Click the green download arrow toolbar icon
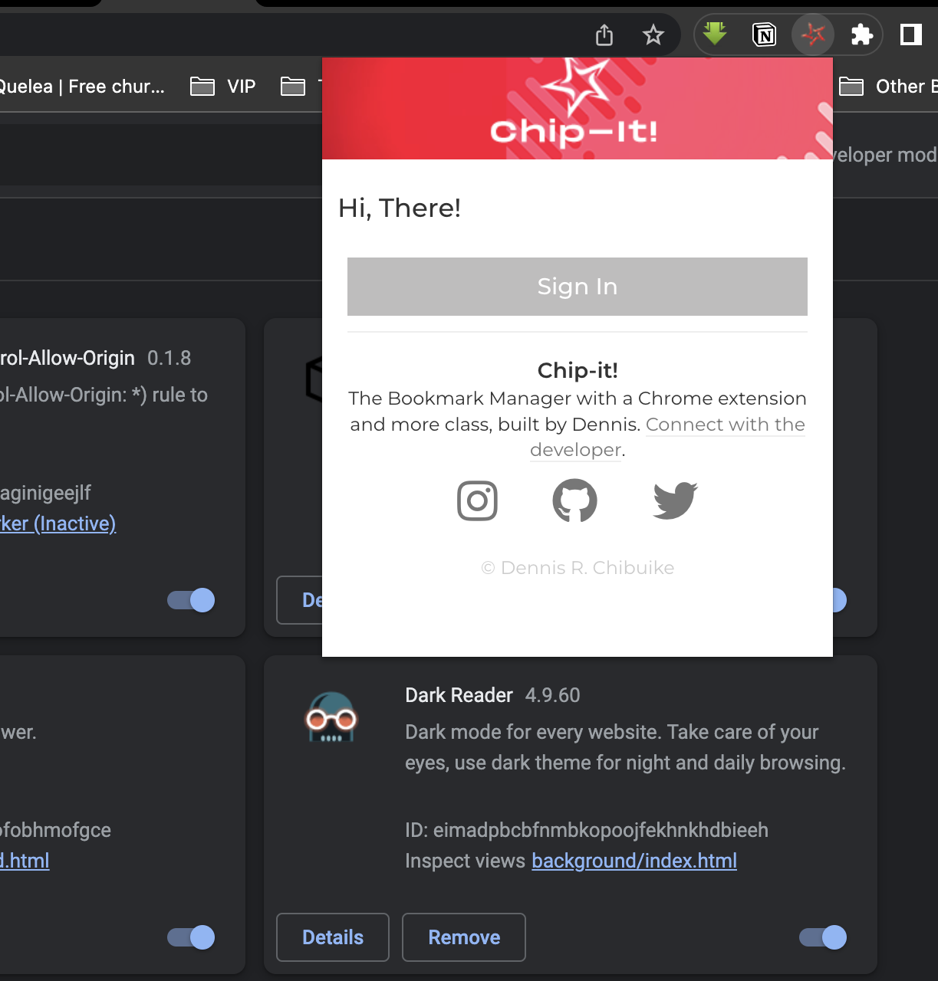The image size is (938, 981). tap(714, 34)
